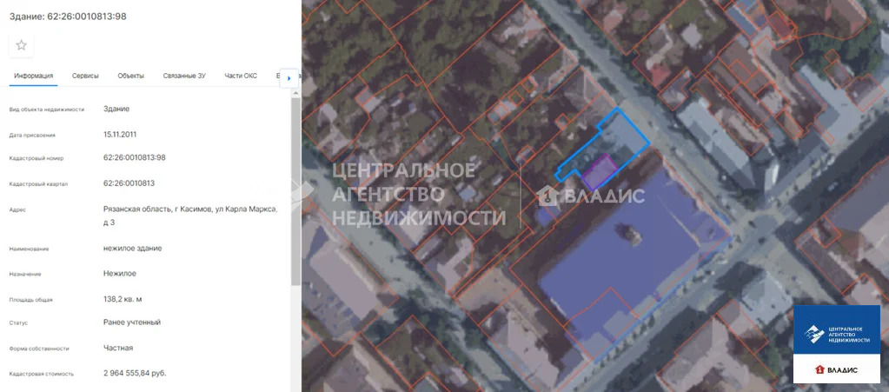Select the name value нежилое здание
Screen dimensions: 889x392
(x=133, y=248)
